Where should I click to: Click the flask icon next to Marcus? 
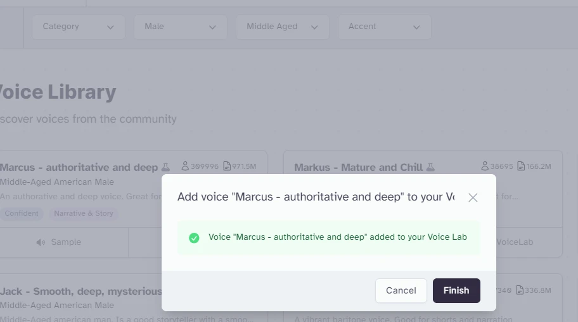(165, 167)
